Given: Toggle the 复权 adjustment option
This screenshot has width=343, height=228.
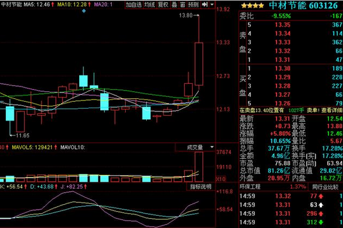Looking at the screenshot, I should pos(163,5).
